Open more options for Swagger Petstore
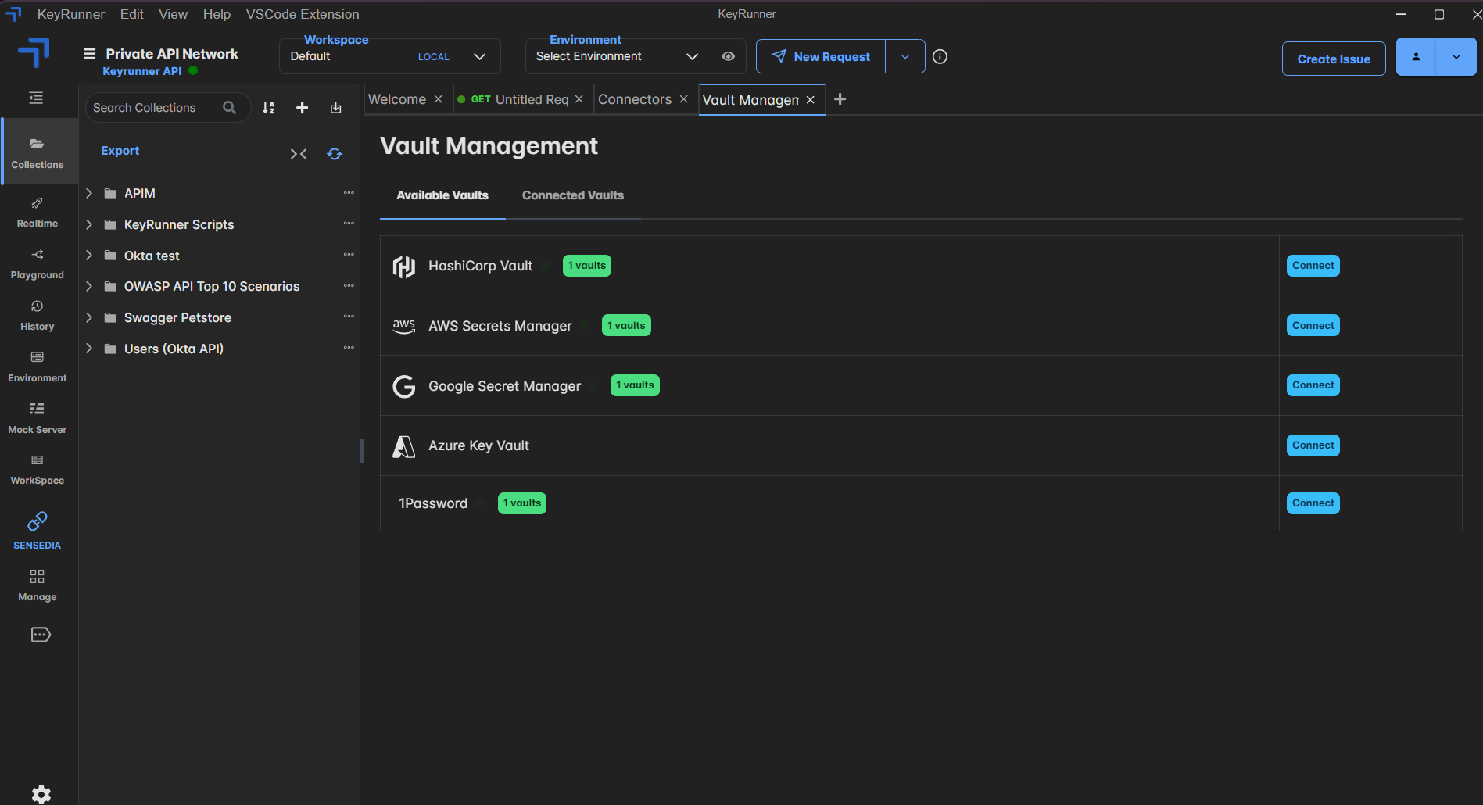1483x805 pixels. [x=349, y=317]
